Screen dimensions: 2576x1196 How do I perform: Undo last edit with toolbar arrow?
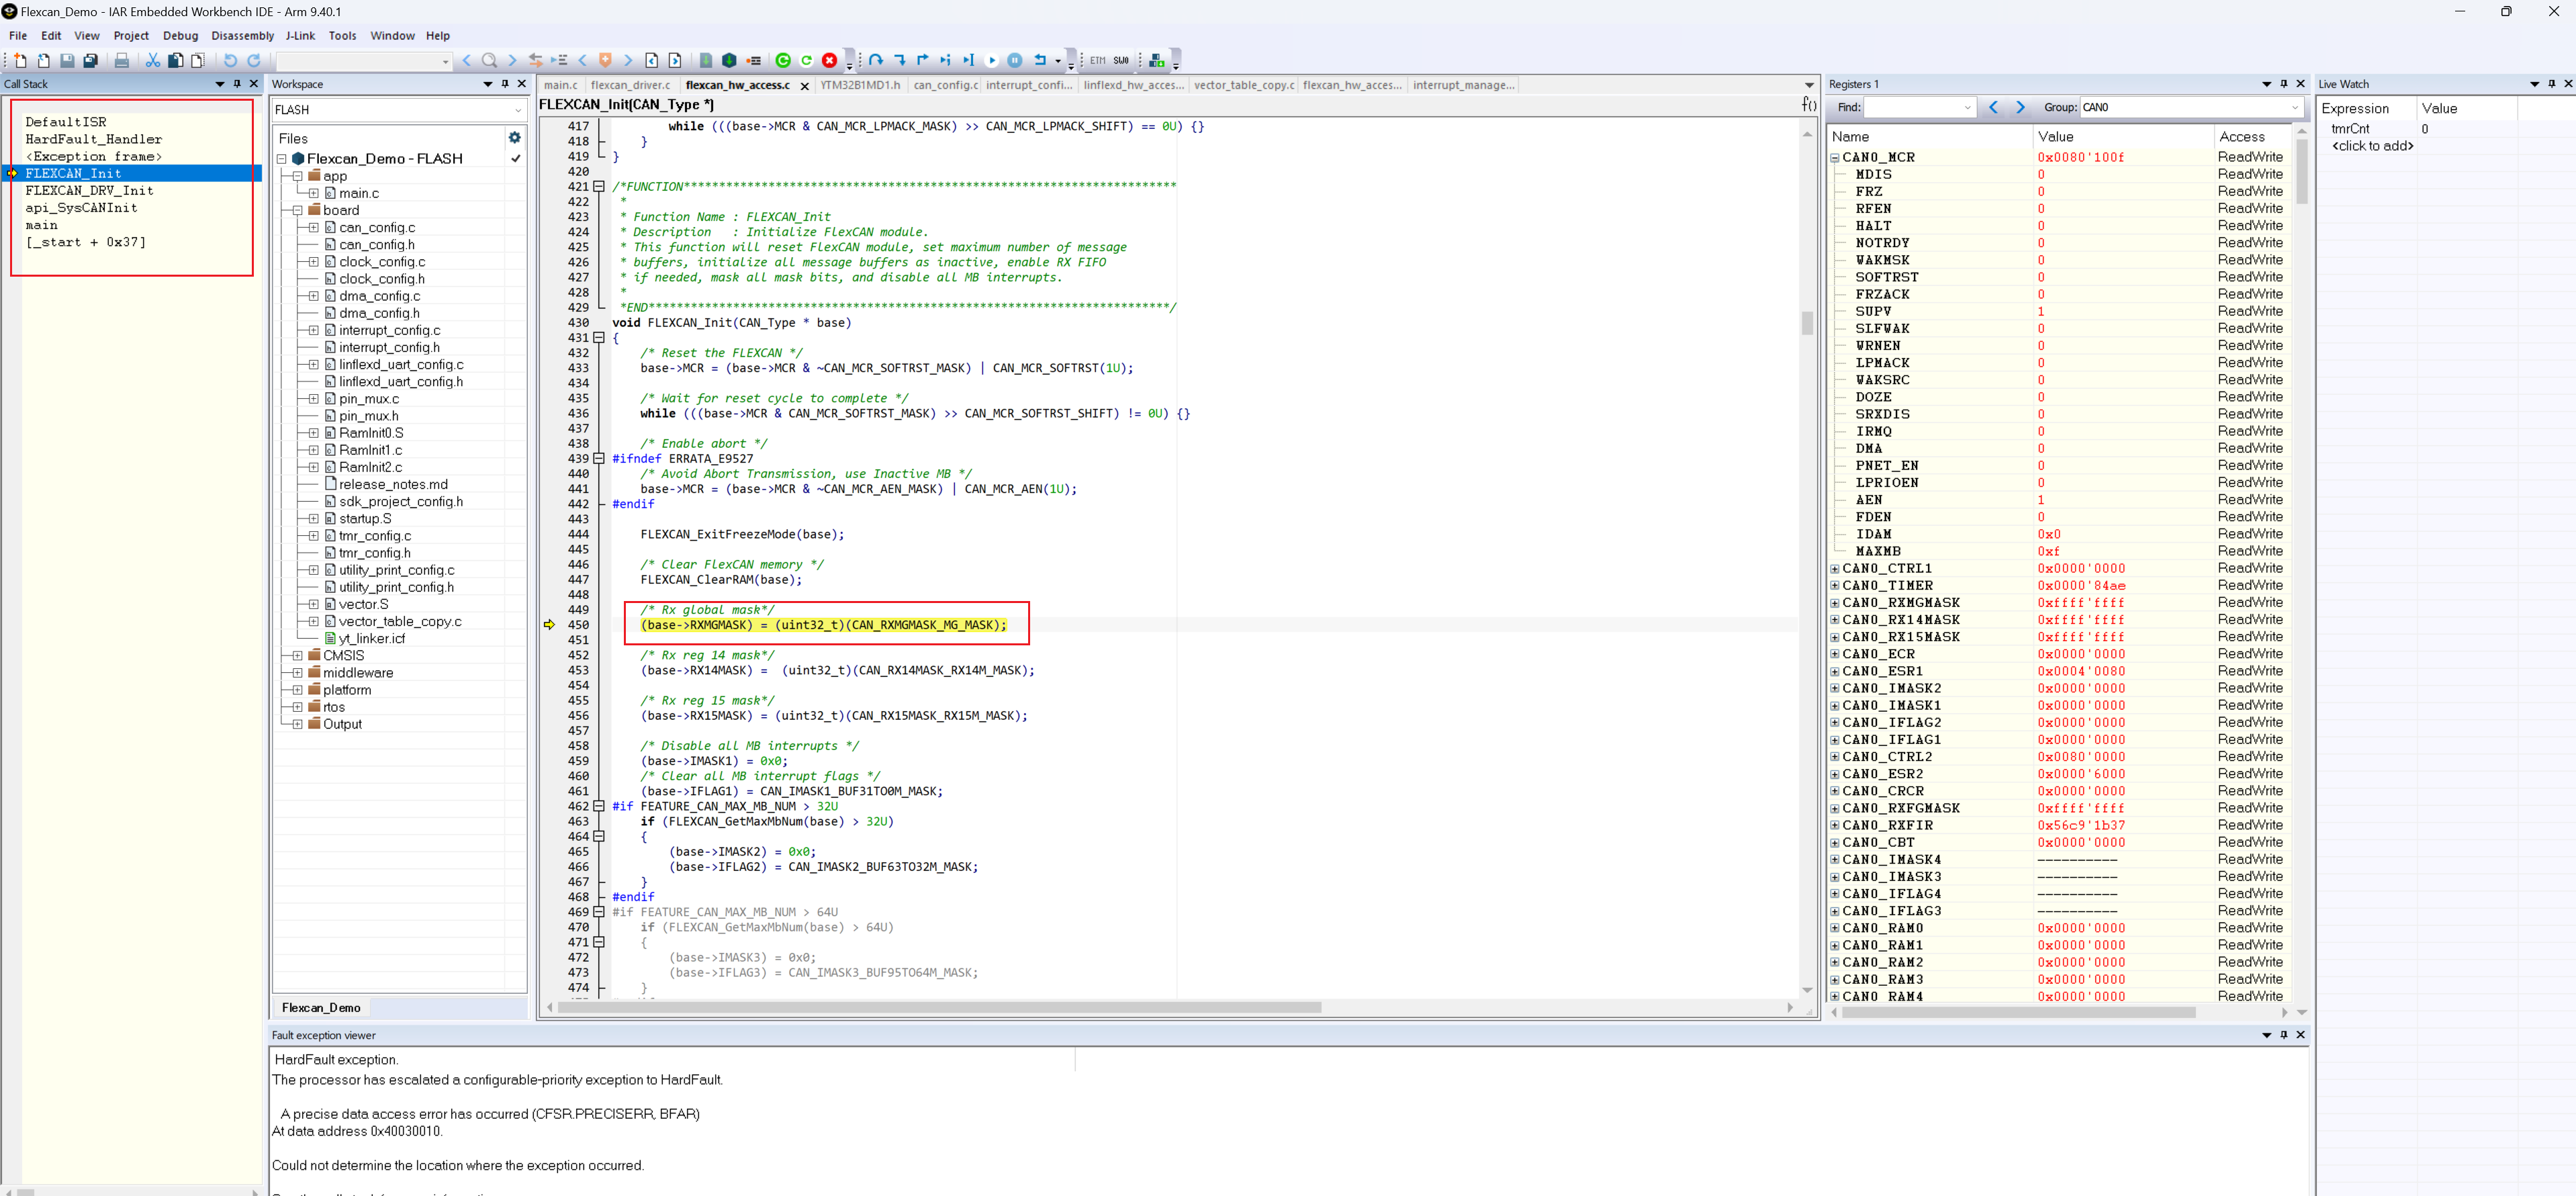pos(230,61)
